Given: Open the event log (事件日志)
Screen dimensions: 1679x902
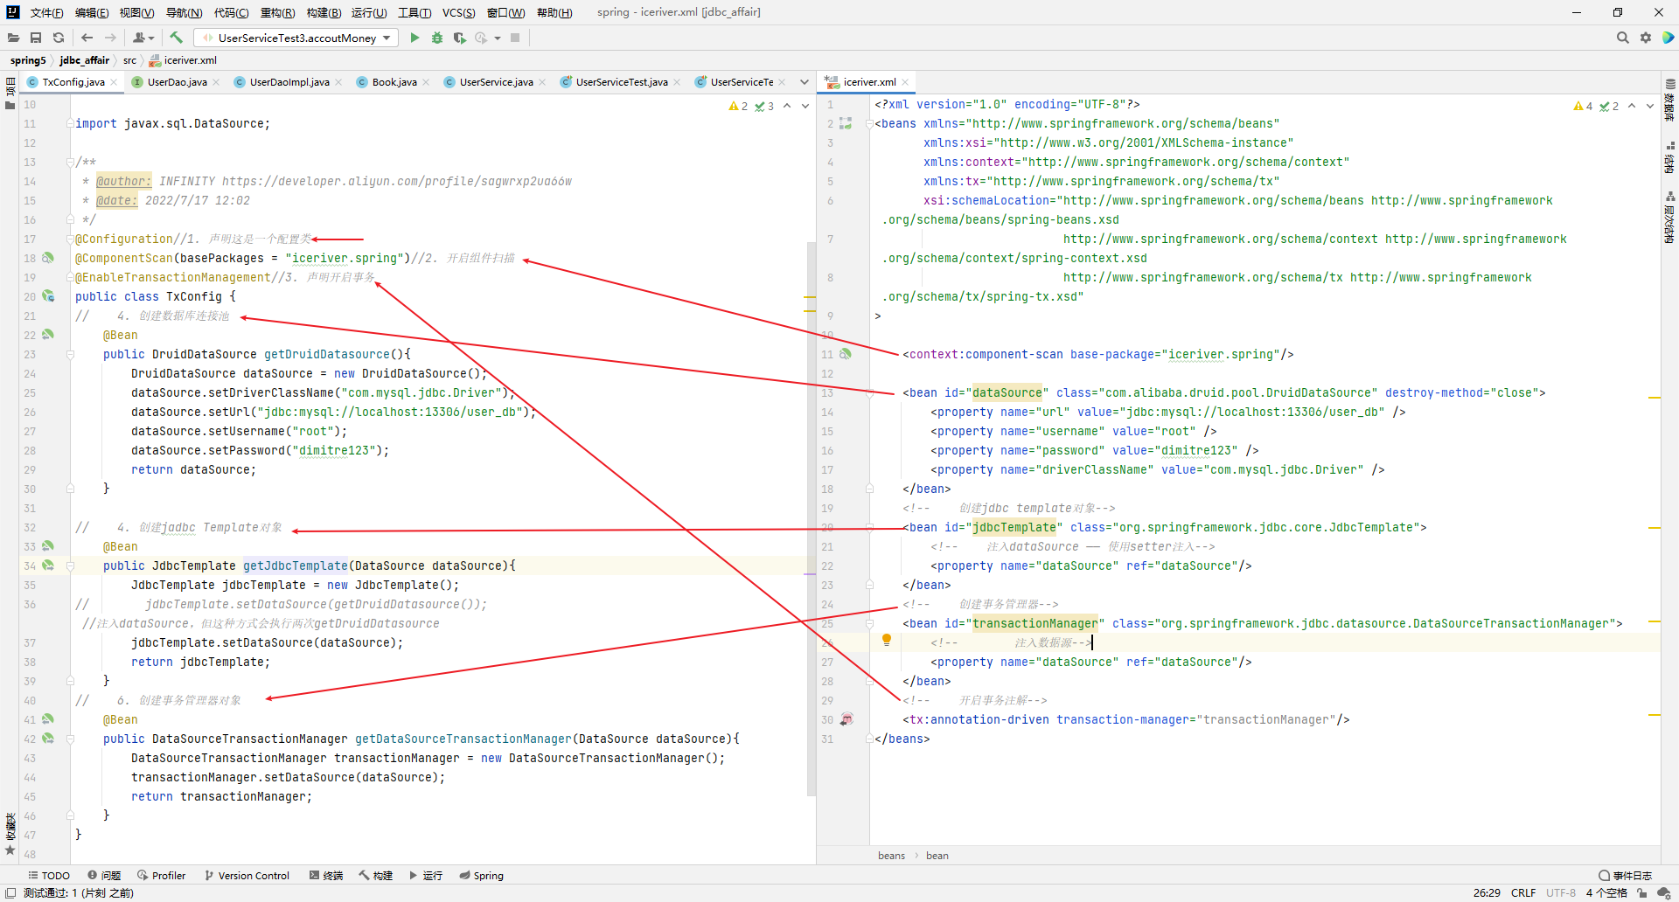Looking at the screenshot, I should (1626, 875).
